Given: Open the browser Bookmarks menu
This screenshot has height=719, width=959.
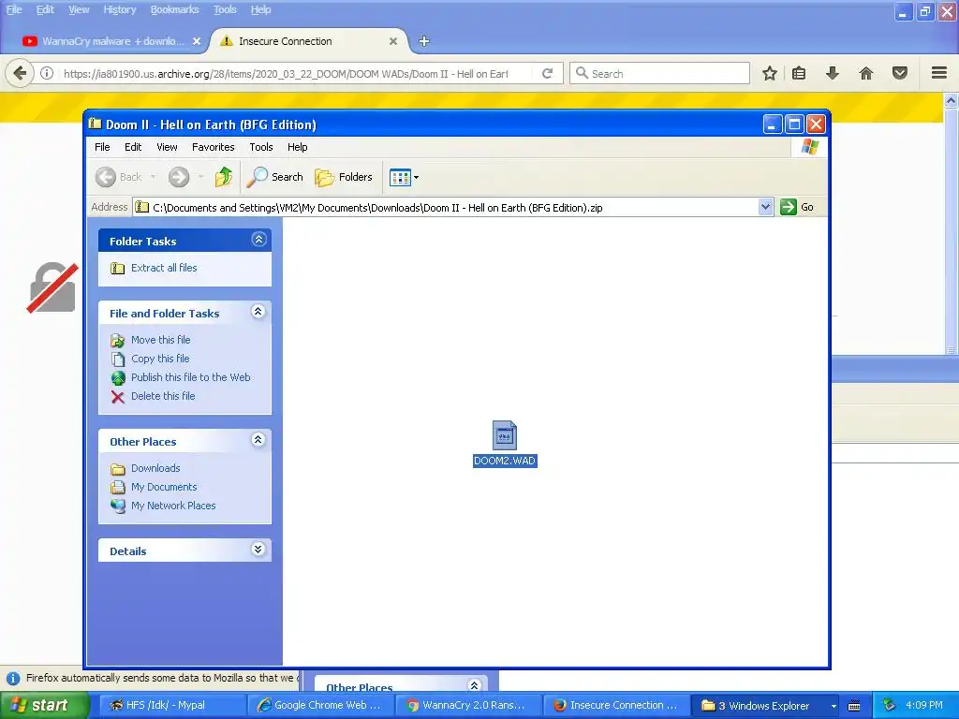Looking at the screenshot, I should click(175, 9).
